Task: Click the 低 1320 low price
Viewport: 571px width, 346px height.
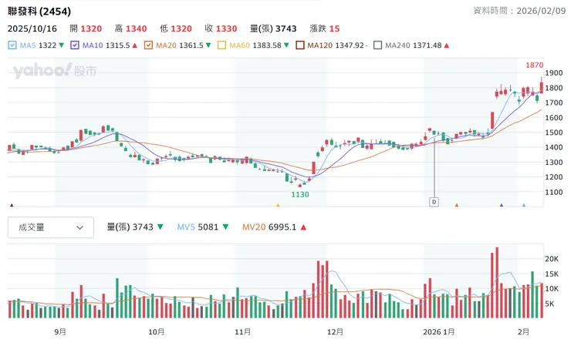Action: (x=176, y=29)
